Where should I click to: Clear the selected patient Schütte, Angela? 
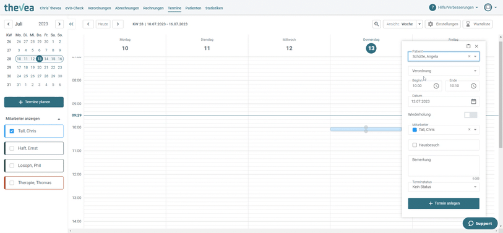point(469,56)
